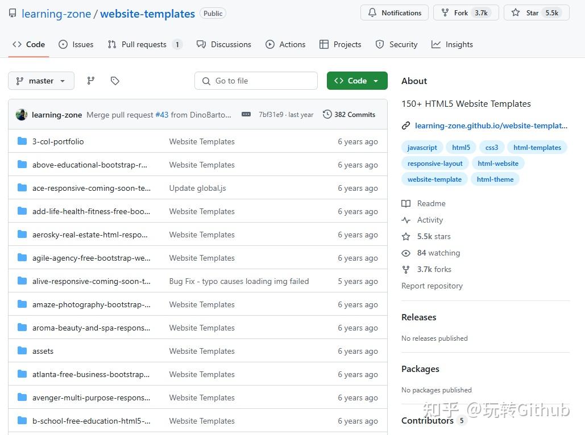
Task: View the 382 Commits history
Action: point(349,115)
